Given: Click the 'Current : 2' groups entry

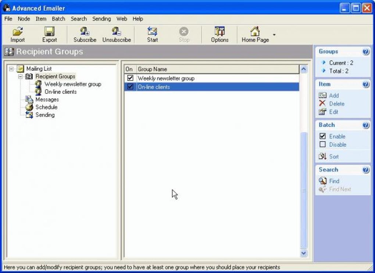Looking at the screenshot, I should (341, 63).
